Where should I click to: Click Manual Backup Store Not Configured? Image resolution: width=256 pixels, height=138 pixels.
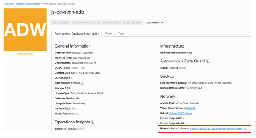(194, 88)
